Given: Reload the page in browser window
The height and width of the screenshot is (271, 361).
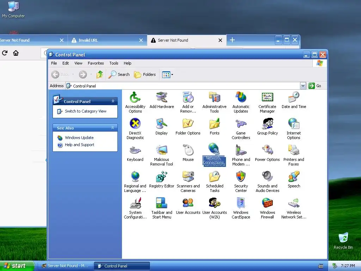Looking at the screenshot, I should [x=5, y=53].
